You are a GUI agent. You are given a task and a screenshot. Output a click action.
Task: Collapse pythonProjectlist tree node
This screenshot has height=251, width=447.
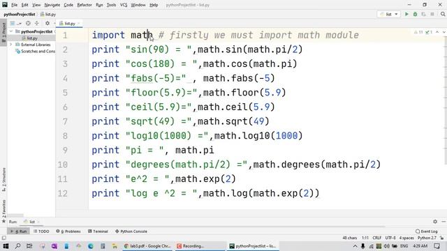tap(11, 31)
